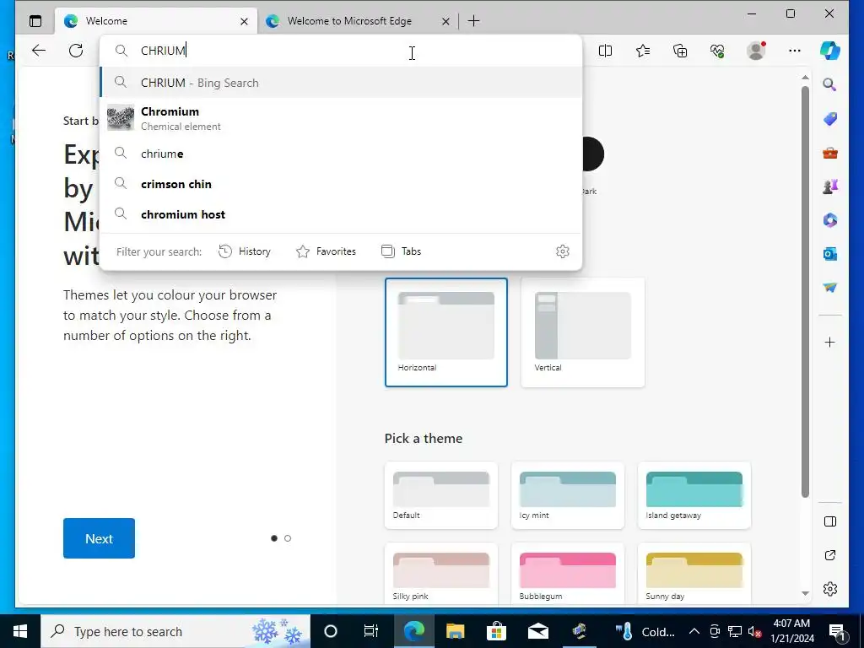Open sidebar Search icon

pos(830,84)
